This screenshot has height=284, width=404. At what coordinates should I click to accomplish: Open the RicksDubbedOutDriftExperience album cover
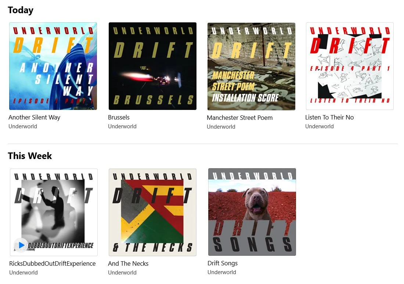click(x=54, y=212)
